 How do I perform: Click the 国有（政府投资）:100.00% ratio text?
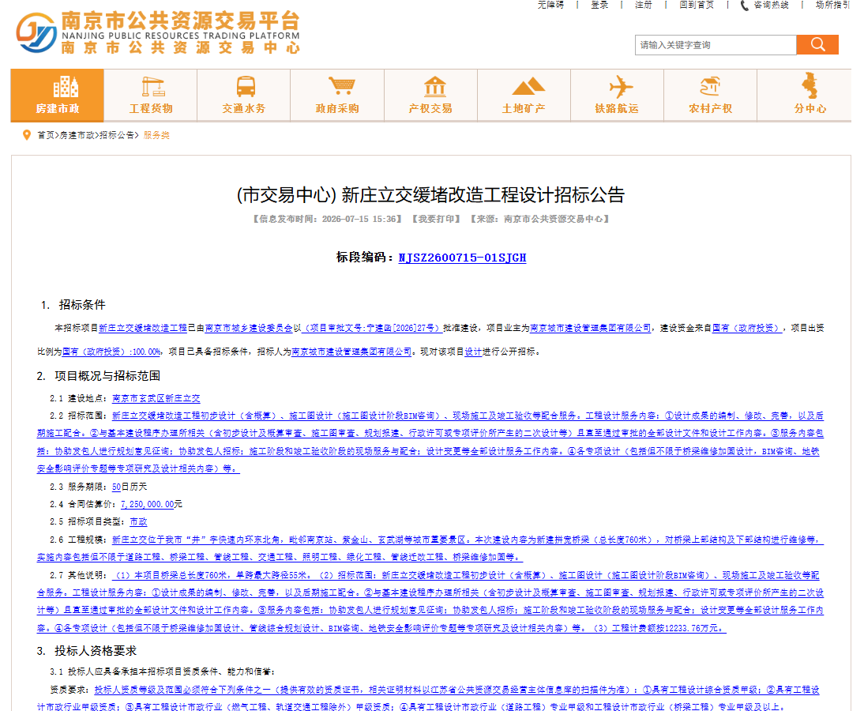point(112,352)
